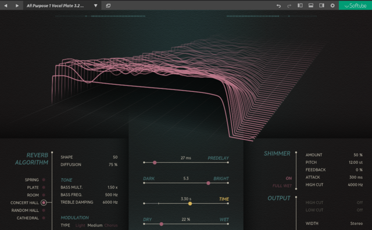Click the 3.30 s time readout
Image resolution: width=372 pixels, height=230 pixels.
186,199
